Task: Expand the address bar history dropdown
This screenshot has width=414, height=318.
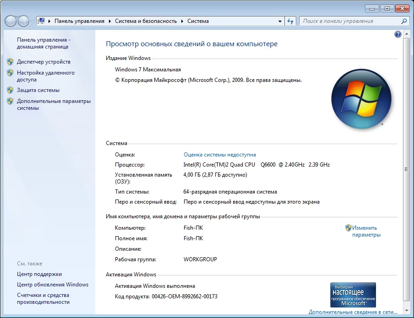Action: tap(280, 21)
